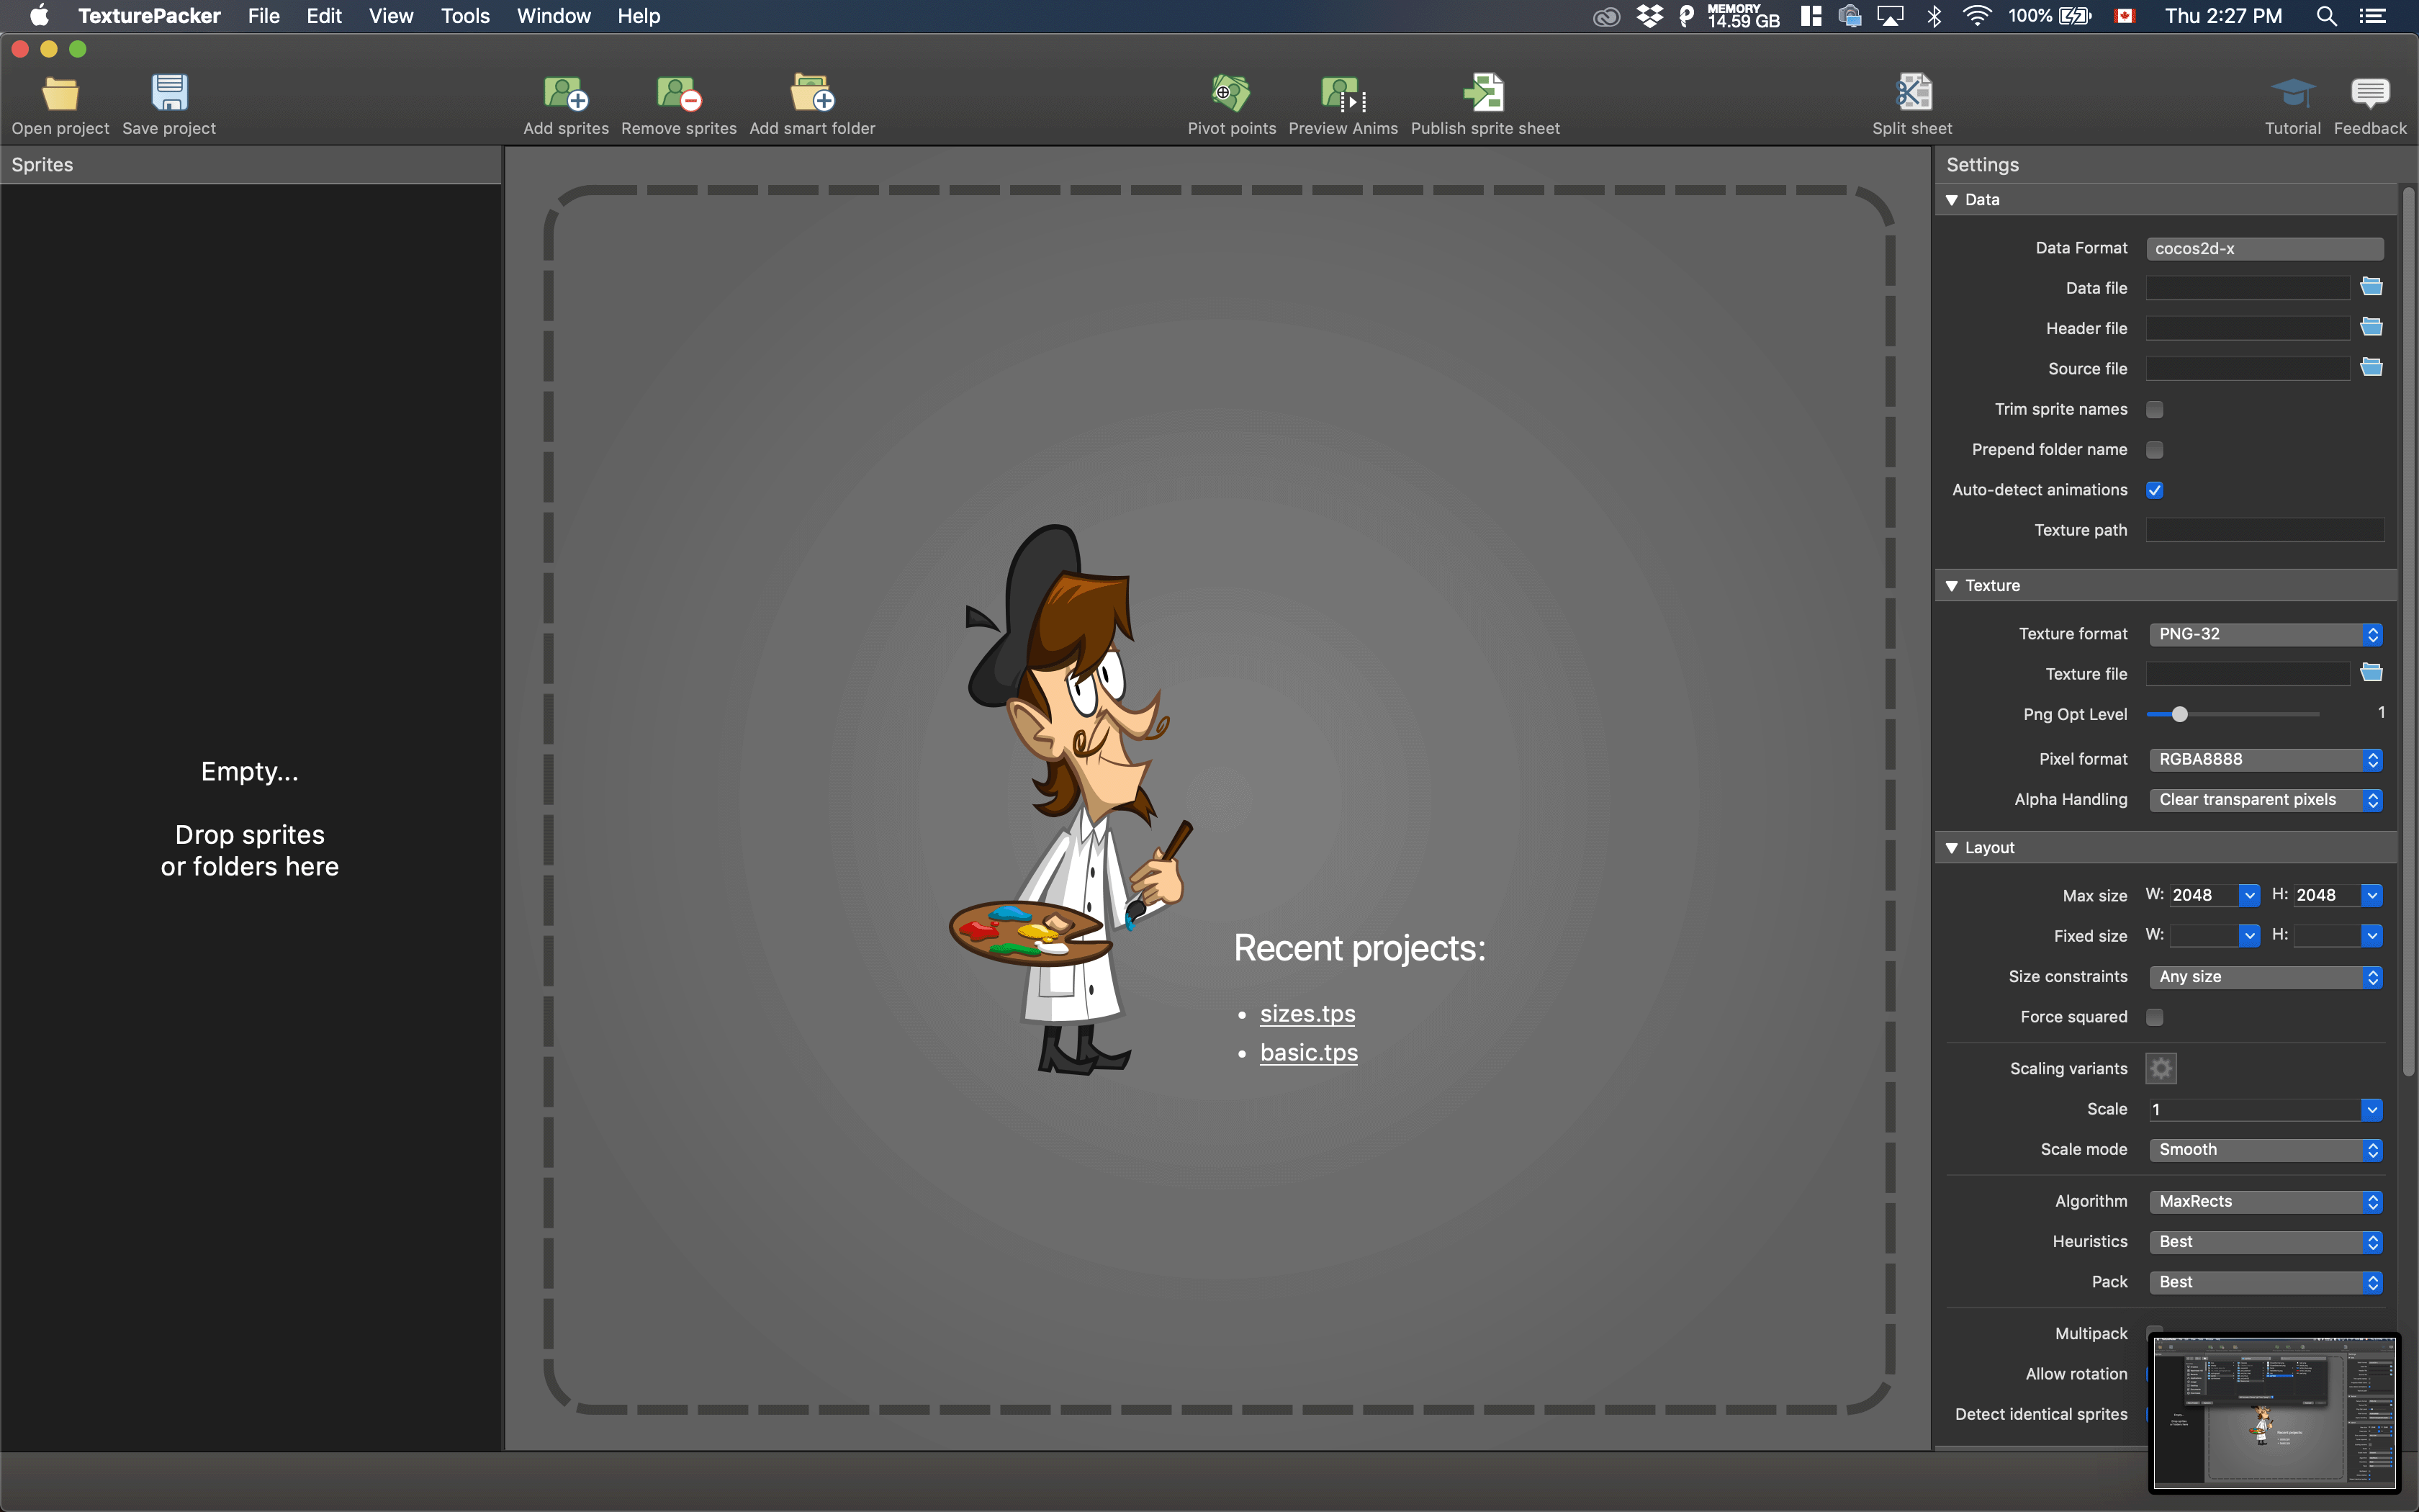The height and width of the screenshot is (1512, 2419).
Task: Click the Remove sprites icon
Action: pos(677,99)
